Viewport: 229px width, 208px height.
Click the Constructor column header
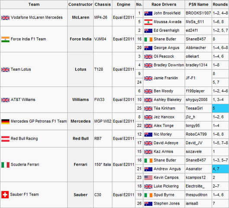coord(81,4)
